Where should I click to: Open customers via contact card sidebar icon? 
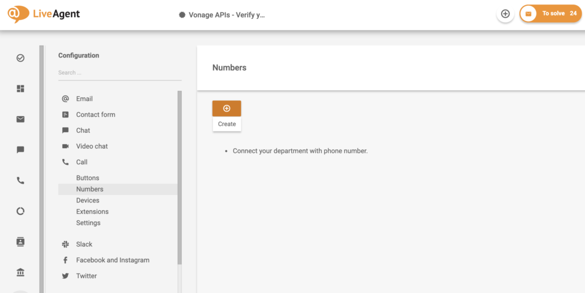[21, 242]
